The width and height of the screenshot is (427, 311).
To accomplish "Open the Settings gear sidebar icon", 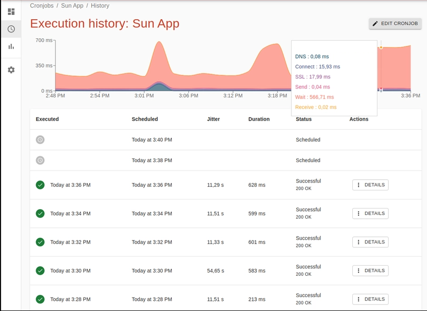I will (x=11, y=70).
